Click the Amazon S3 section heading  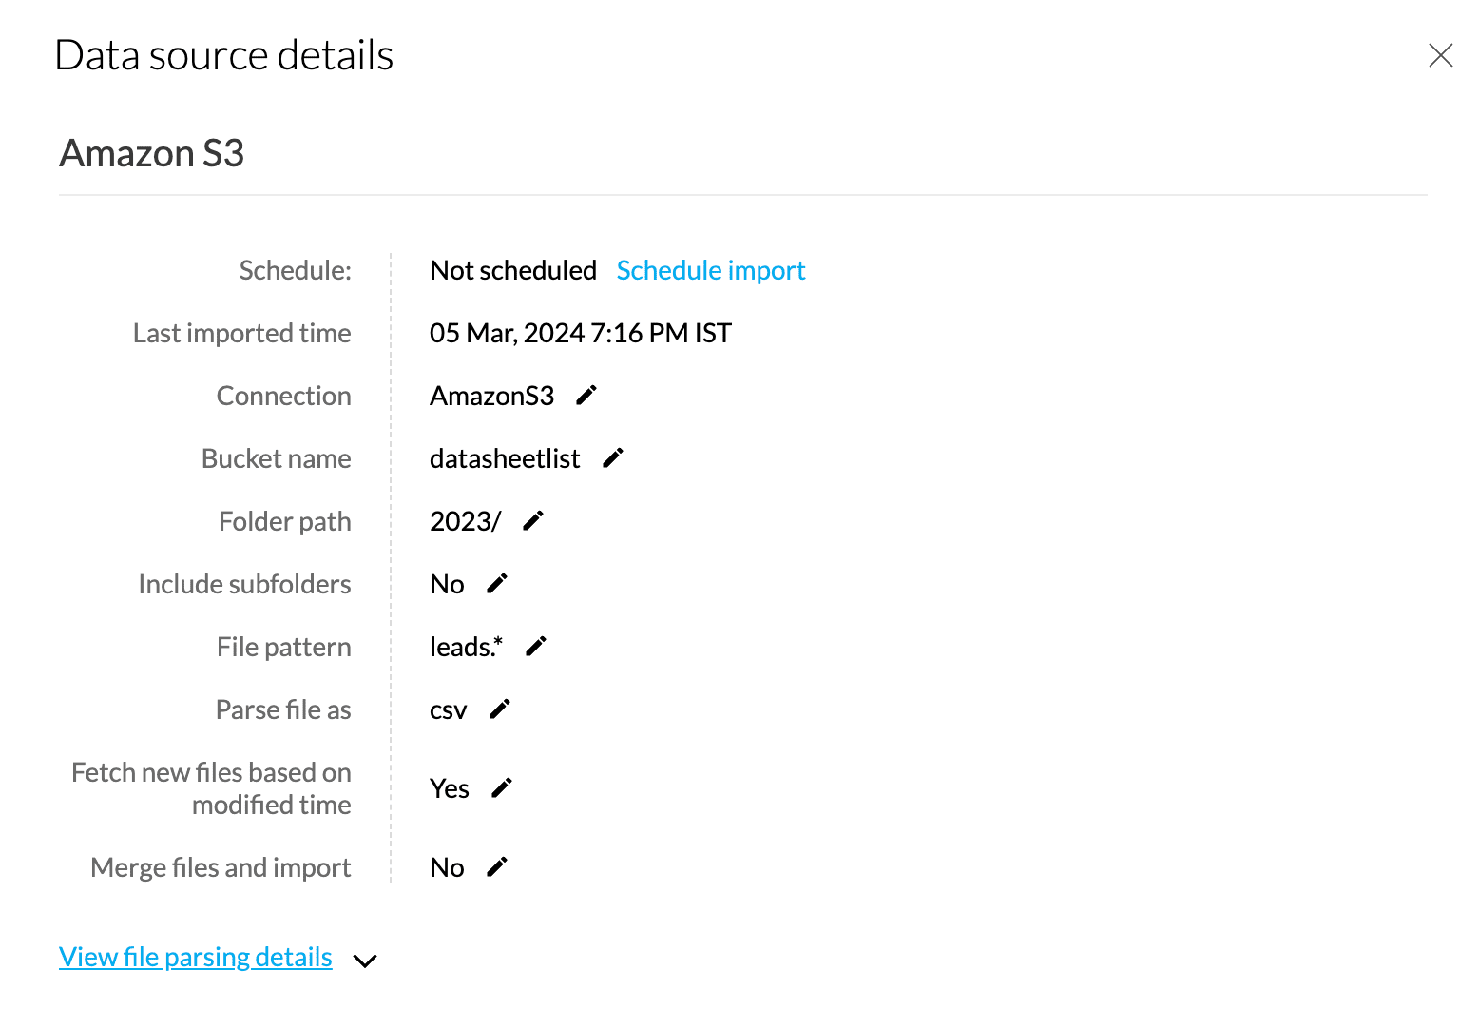[152, 153]
